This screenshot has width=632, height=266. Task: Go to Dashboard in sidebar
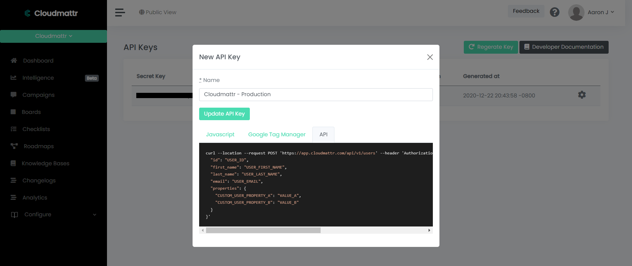tap(38, 61)
